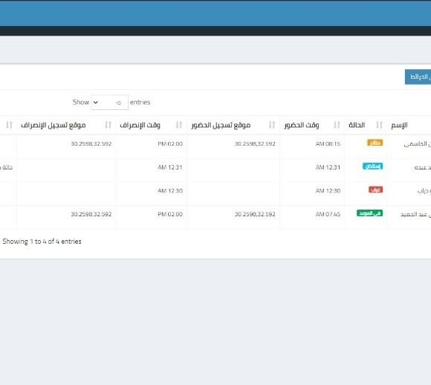Select the AM 08:15 attendance time cell
This screenshot has width=431, height=385.
coord(328,144)
